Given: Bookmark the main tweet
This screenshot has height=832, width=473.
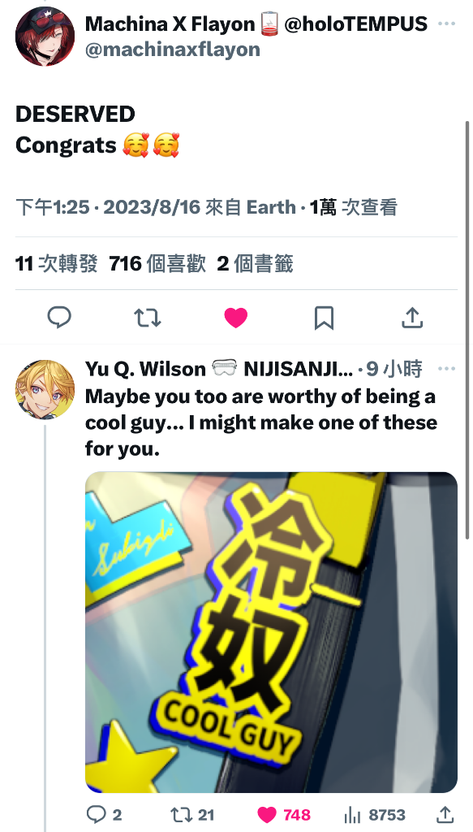Looking at the screenshot, I should coord(324,318).
